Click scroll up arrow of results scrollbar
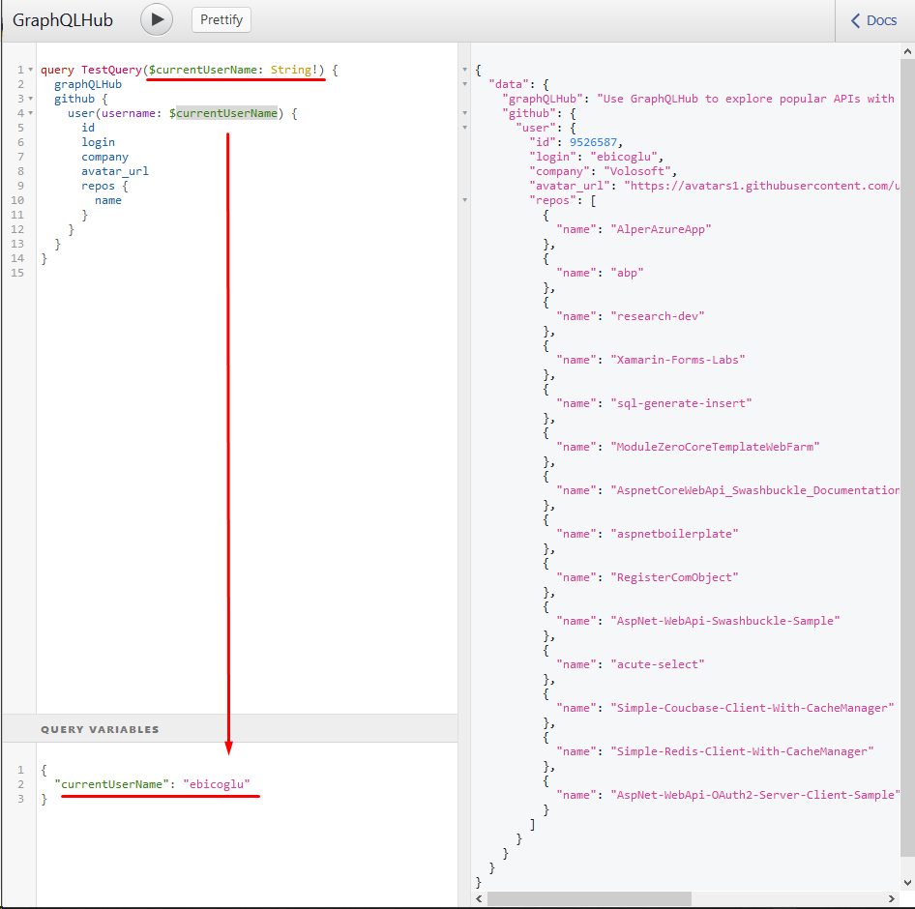Screen dimensions: 915x909 (x=907, y=51)
